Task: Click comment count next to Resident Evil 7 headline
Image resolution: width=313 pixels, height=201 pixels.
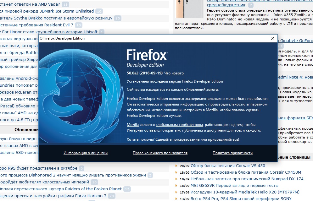Action: click(x=78, y=25)
